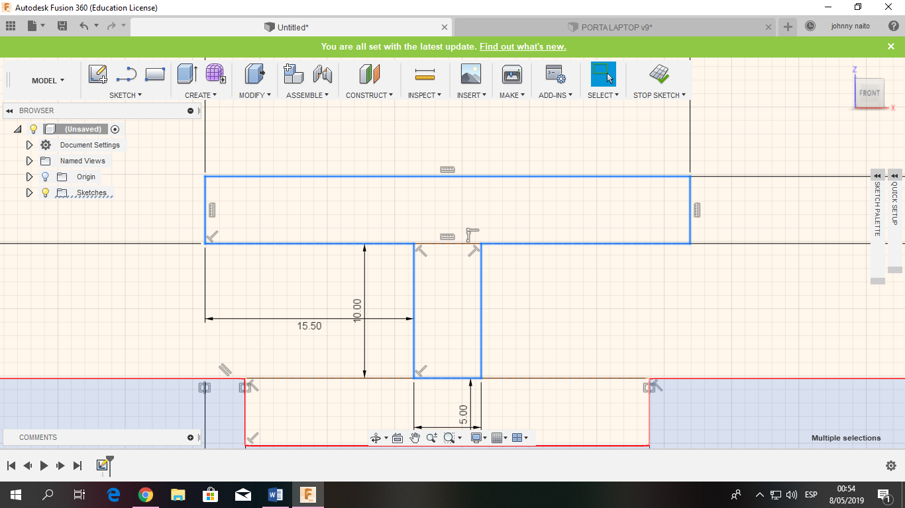Add a new design tab
The image size is (905, 508).
[788, 27]
